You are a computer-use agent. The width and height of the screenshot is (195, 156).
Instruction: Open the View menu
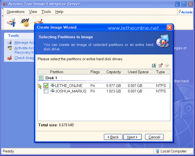pyautogui.click(x=33, y=12)
